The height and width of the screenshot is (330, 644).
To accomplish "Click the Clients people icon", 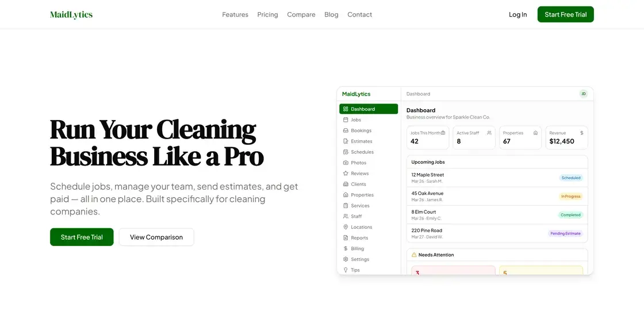I will [346, 185].
